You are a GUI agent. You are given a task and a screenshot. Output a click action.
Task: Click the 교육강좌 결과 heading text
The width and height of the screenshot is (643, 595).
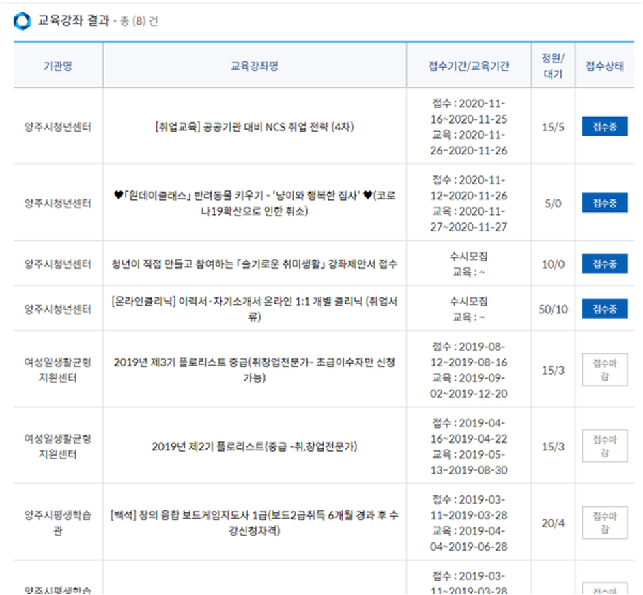(74, 20)
